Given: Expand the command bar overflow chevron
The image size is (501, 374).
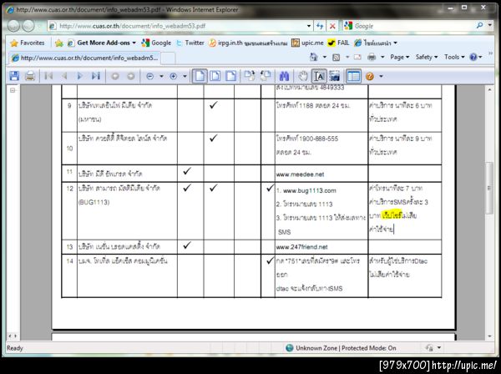Looking at the screenshot, I should [x=490, y=53].
